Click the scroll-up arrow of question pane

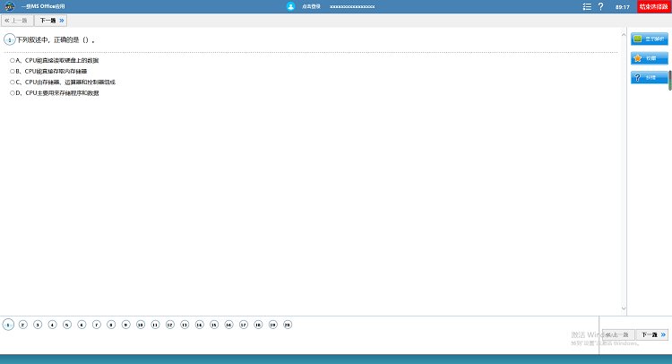624,34
